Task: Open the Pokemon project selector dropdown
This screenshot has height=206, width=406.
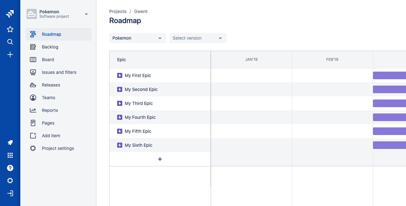Action: click(x=137, y=38)
